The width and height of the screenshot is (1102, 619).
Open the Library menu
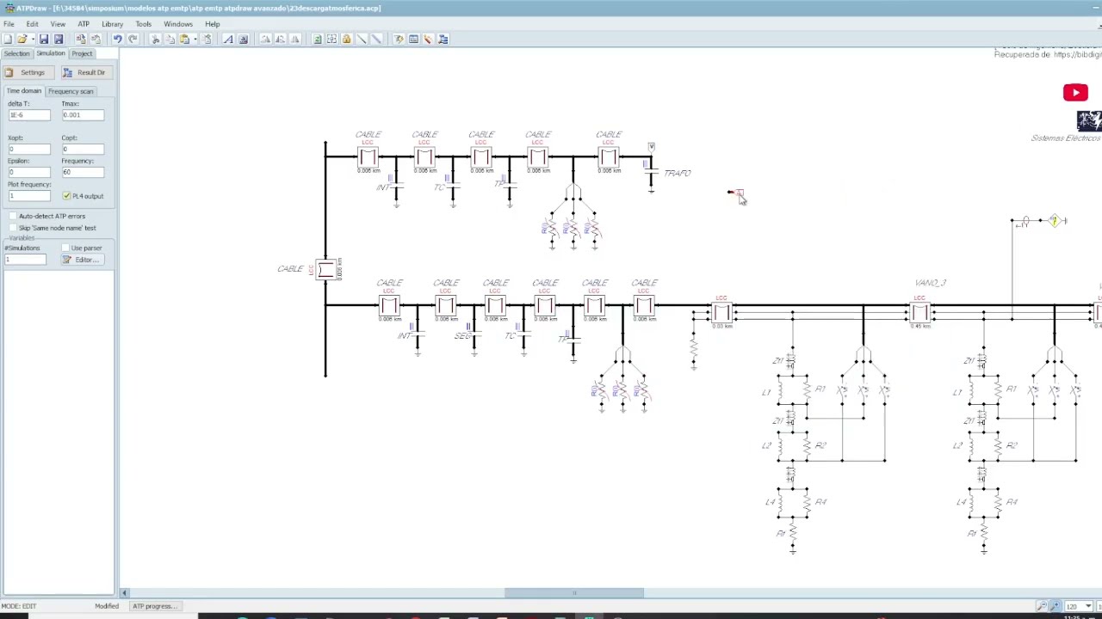point(112,24)
